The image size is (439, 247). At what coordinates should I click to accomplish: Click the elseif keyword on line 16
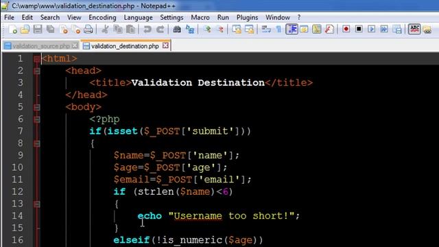(x=131, y=240)
